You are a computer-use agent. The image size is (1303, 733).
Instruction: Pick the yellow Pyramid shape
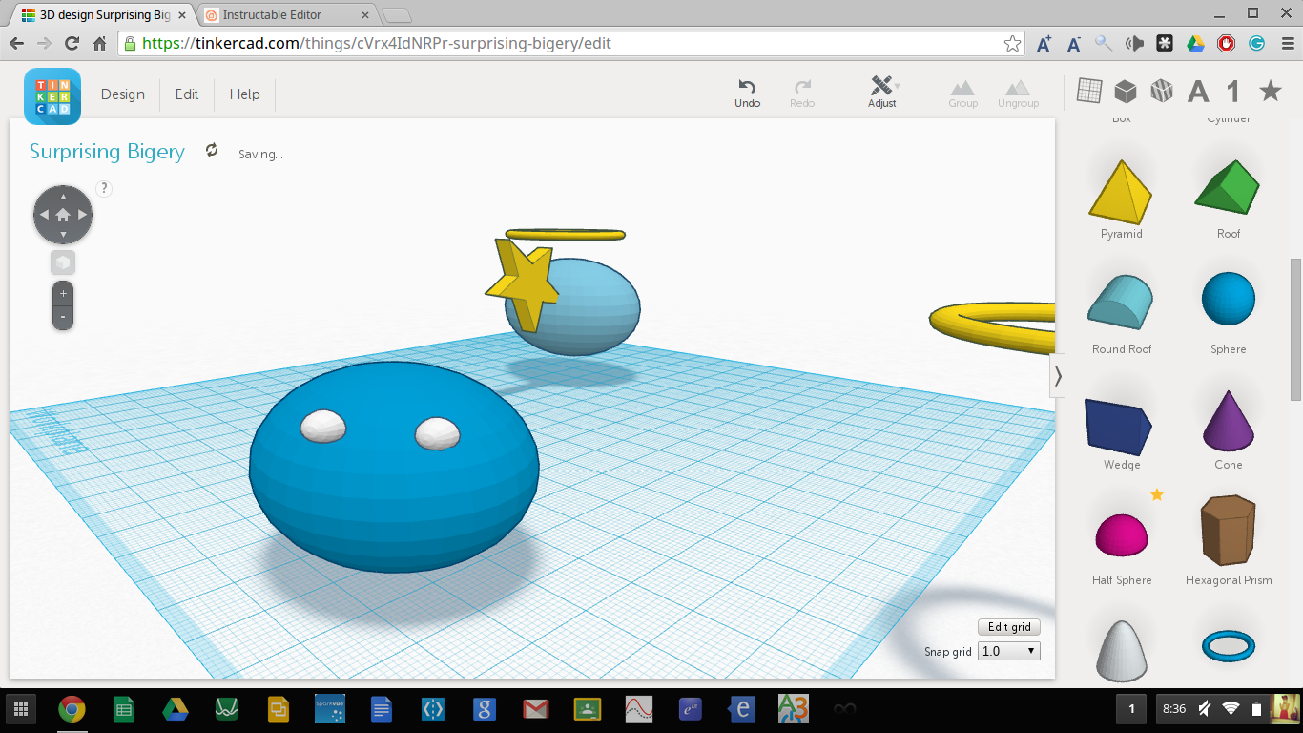(1121, 191)
